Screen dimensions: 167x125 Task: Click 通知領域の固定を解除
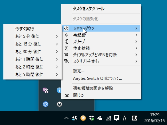point(101,89)
